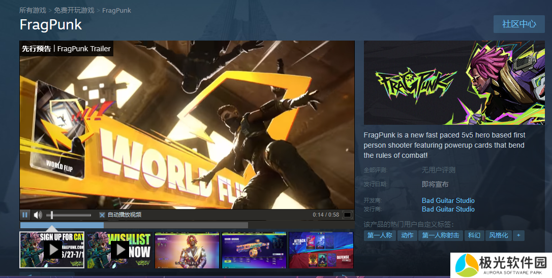552x278 pixels.
Task: Open the 社区中心 community hub
Action: (x=519, y=24)
